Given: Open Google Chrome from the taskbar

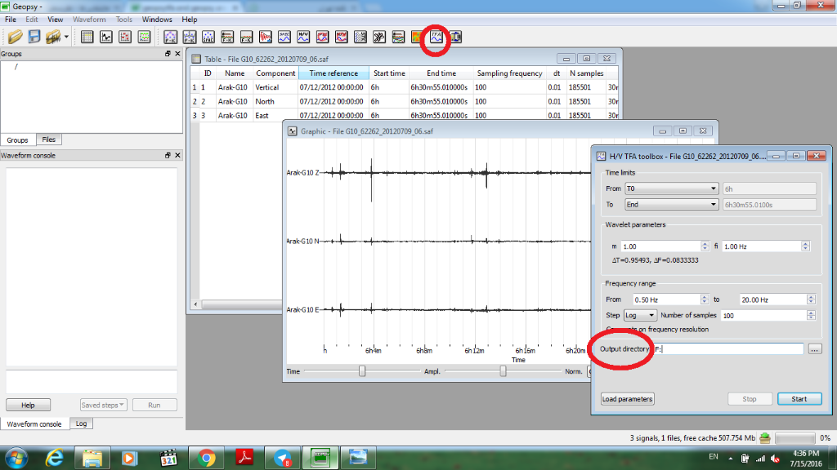Looking at the screenshot, I should tap(206, 458).
